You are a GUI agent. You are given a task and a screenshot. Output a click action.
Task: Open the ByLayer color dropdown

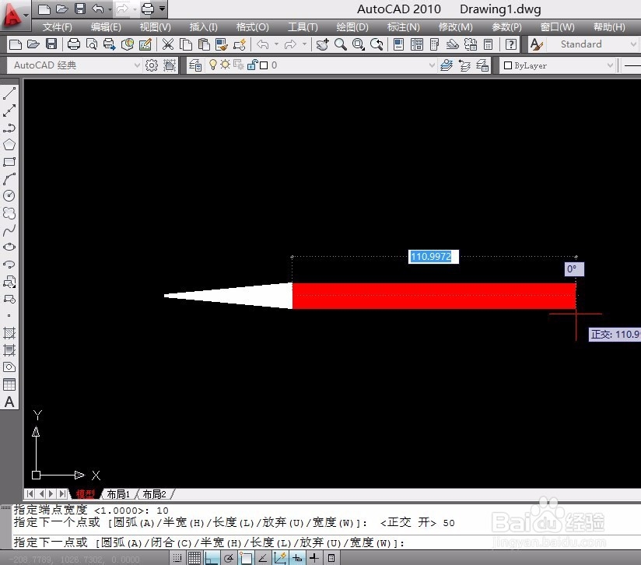coord(610,65)
